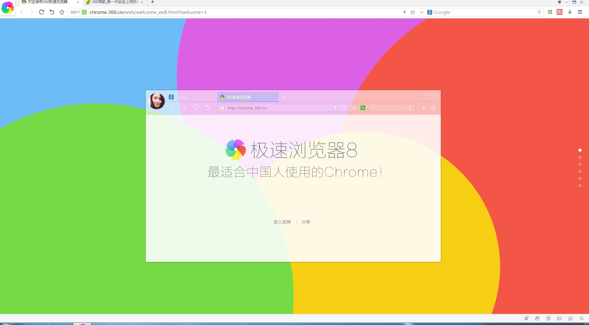Click the 360 browser logo avatar
Screen dimensions: 589x325
pos(7,7)
